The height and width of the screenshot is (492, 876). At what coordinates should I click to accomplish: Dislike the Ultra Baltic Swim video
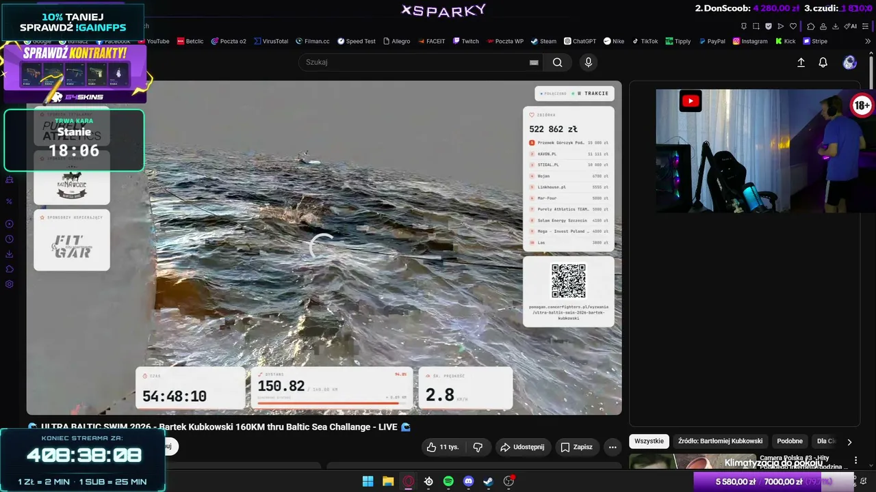click(x=478, y=447)
